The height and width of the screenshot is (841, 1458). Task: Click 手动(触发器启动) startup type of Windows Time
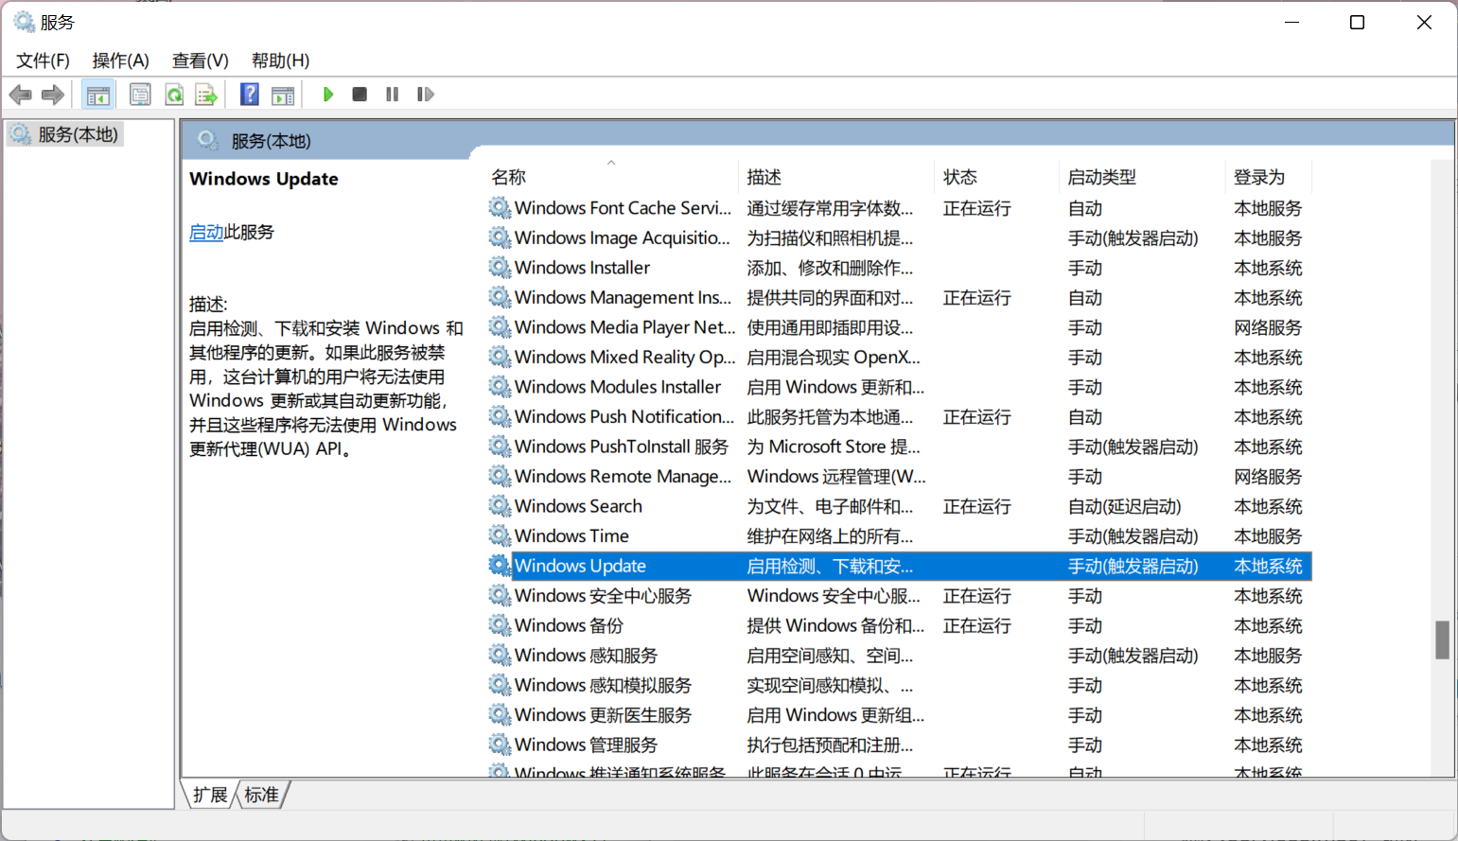tap(1133, 536)
